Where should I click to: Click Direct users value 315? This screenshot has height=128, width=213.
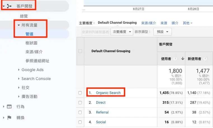click(x=166, y=103)
